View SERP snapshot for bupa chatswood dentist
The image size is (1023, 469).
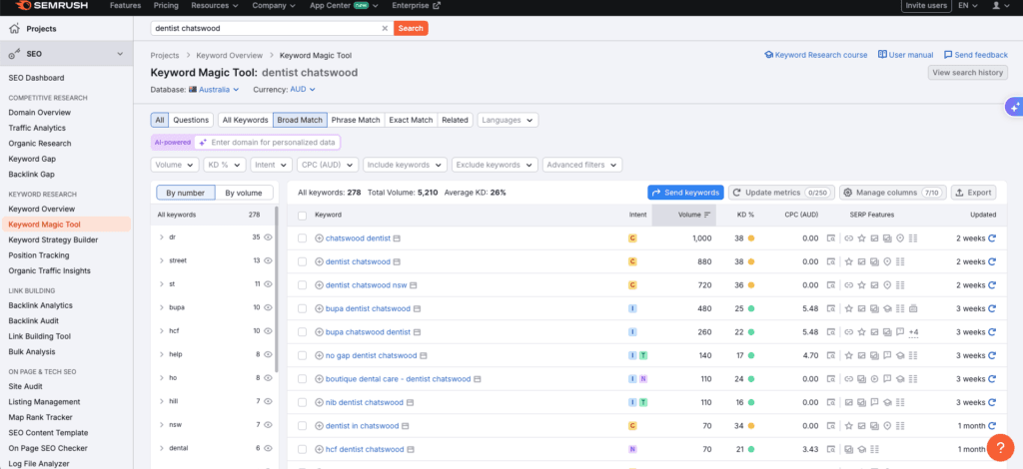tap(830, 332)
